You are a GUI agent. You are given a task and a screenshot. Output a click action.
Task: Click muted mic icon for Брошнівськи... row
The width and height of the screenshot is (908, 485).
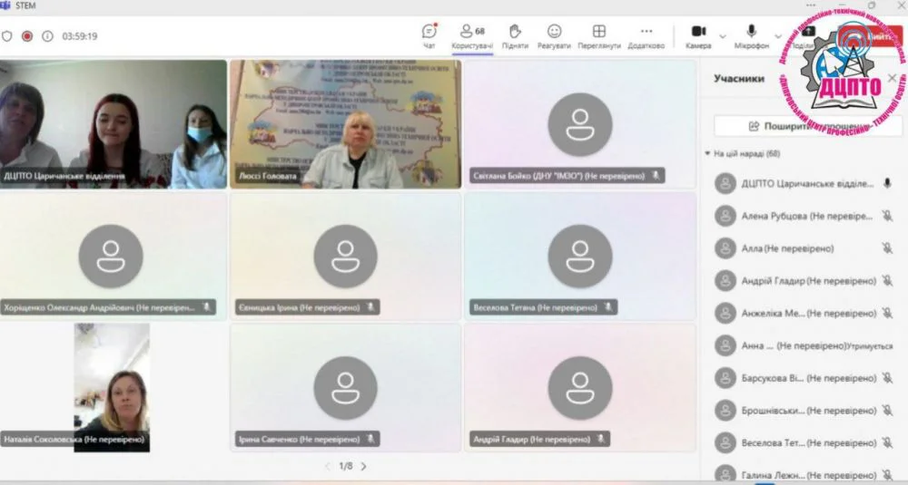coord(886,411)
